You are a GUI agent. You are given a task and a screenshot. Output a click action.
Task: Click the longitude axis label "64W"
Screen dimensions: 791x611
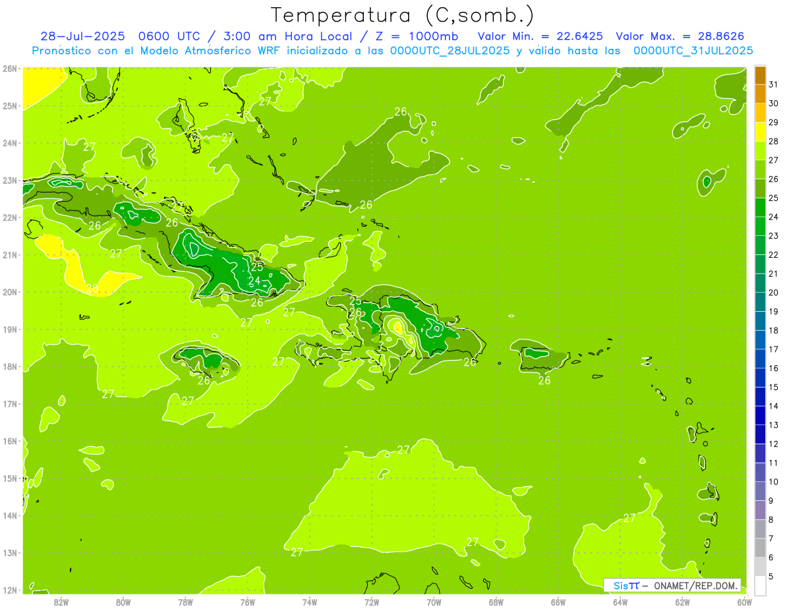click(620, 601)
